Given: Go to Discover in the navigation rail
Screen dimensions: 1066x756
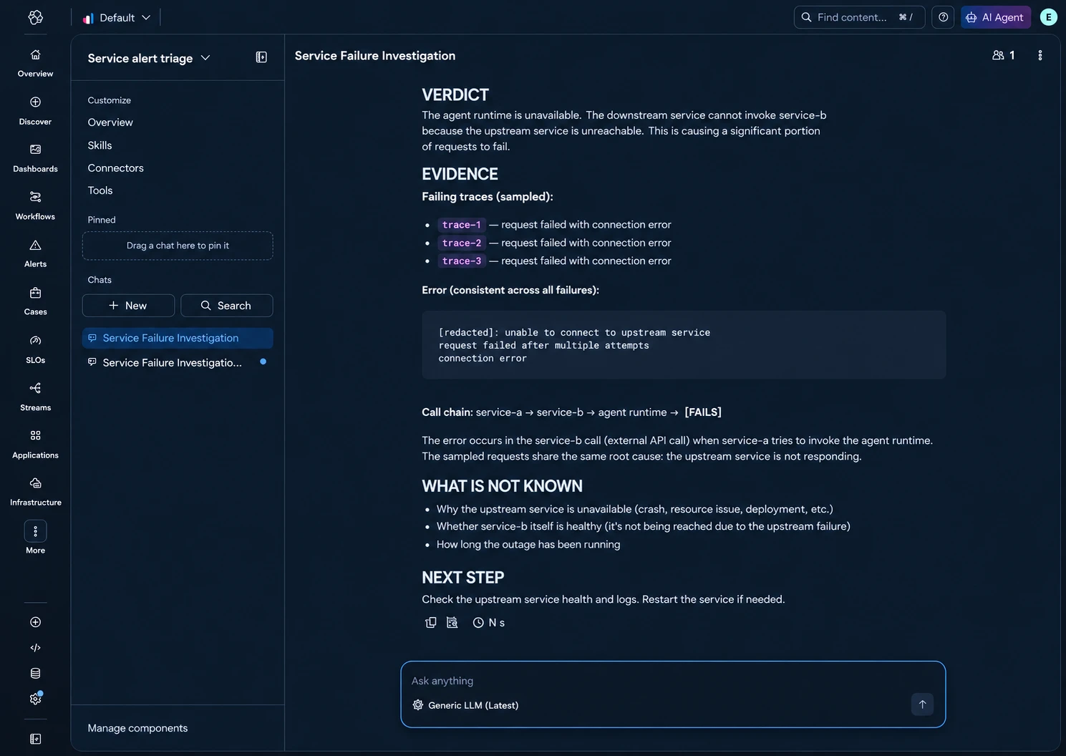Looking at the screenshot, I should coord(35,111).
